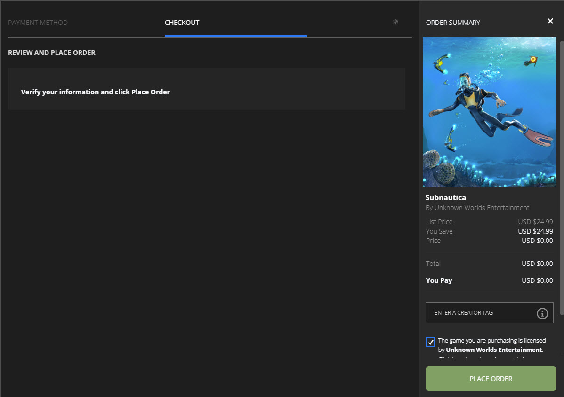Click the Total row amount
This screenshot has width=564, height=397.
537,264
